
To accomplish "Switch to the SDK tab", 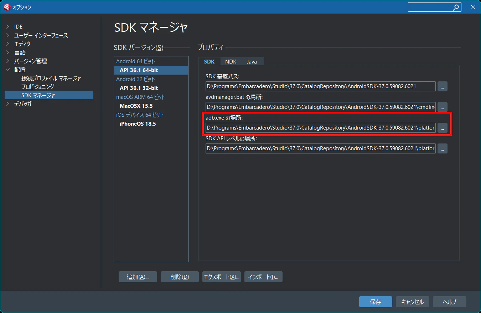I will tap(209, 61).
